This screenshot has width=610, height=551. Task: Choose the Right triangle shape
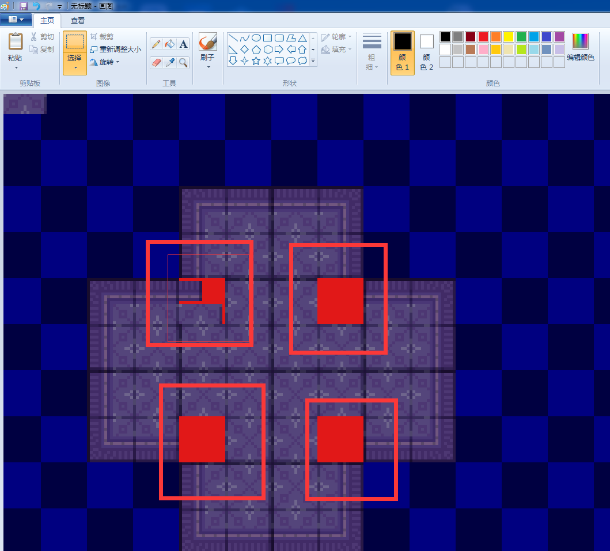coord(233,50)
